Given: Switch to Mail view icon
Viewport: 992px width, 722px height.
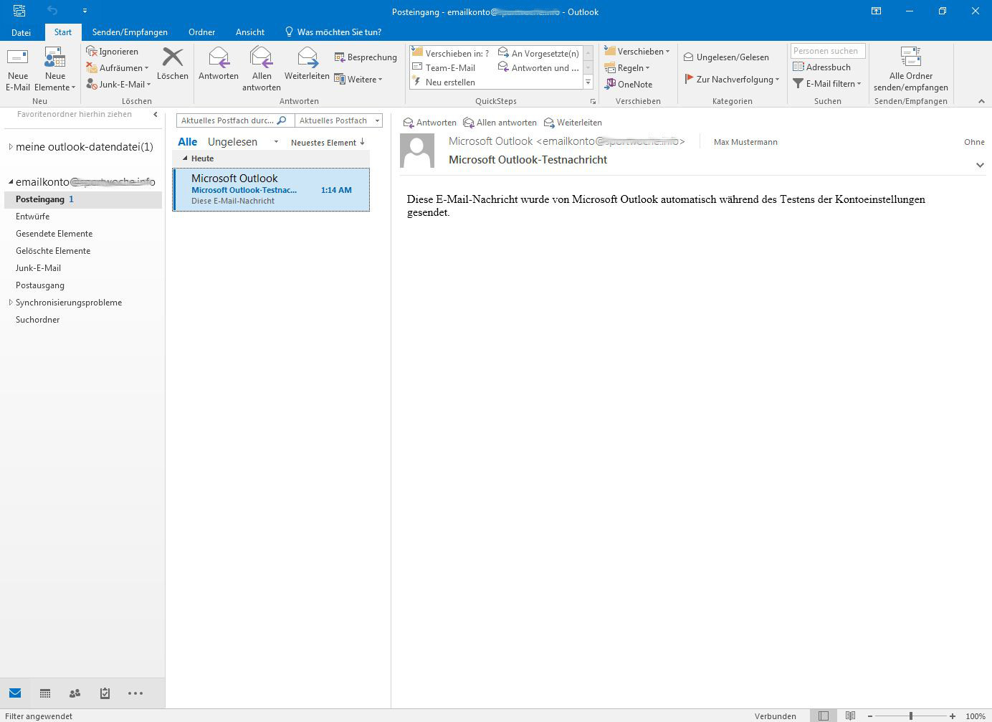Looking at the screenshot, I should [x=15, y=693].
